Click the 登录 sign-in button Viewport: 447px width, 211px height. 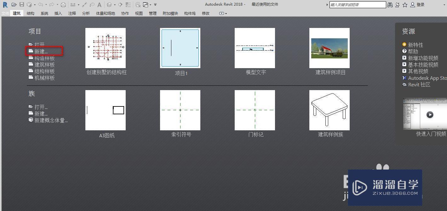420,4
